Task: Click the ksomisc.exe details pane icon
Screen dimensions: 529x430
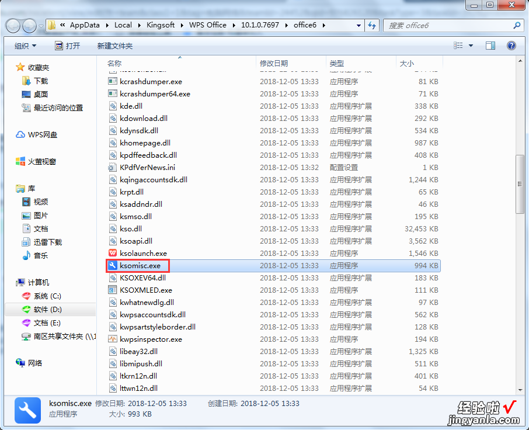Action: (x=27, y=410)
